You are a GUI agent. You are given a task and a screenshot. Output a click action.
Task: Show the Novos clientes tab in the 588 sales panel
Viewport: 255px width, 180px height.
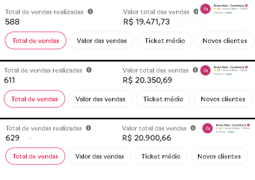(225, 40)
